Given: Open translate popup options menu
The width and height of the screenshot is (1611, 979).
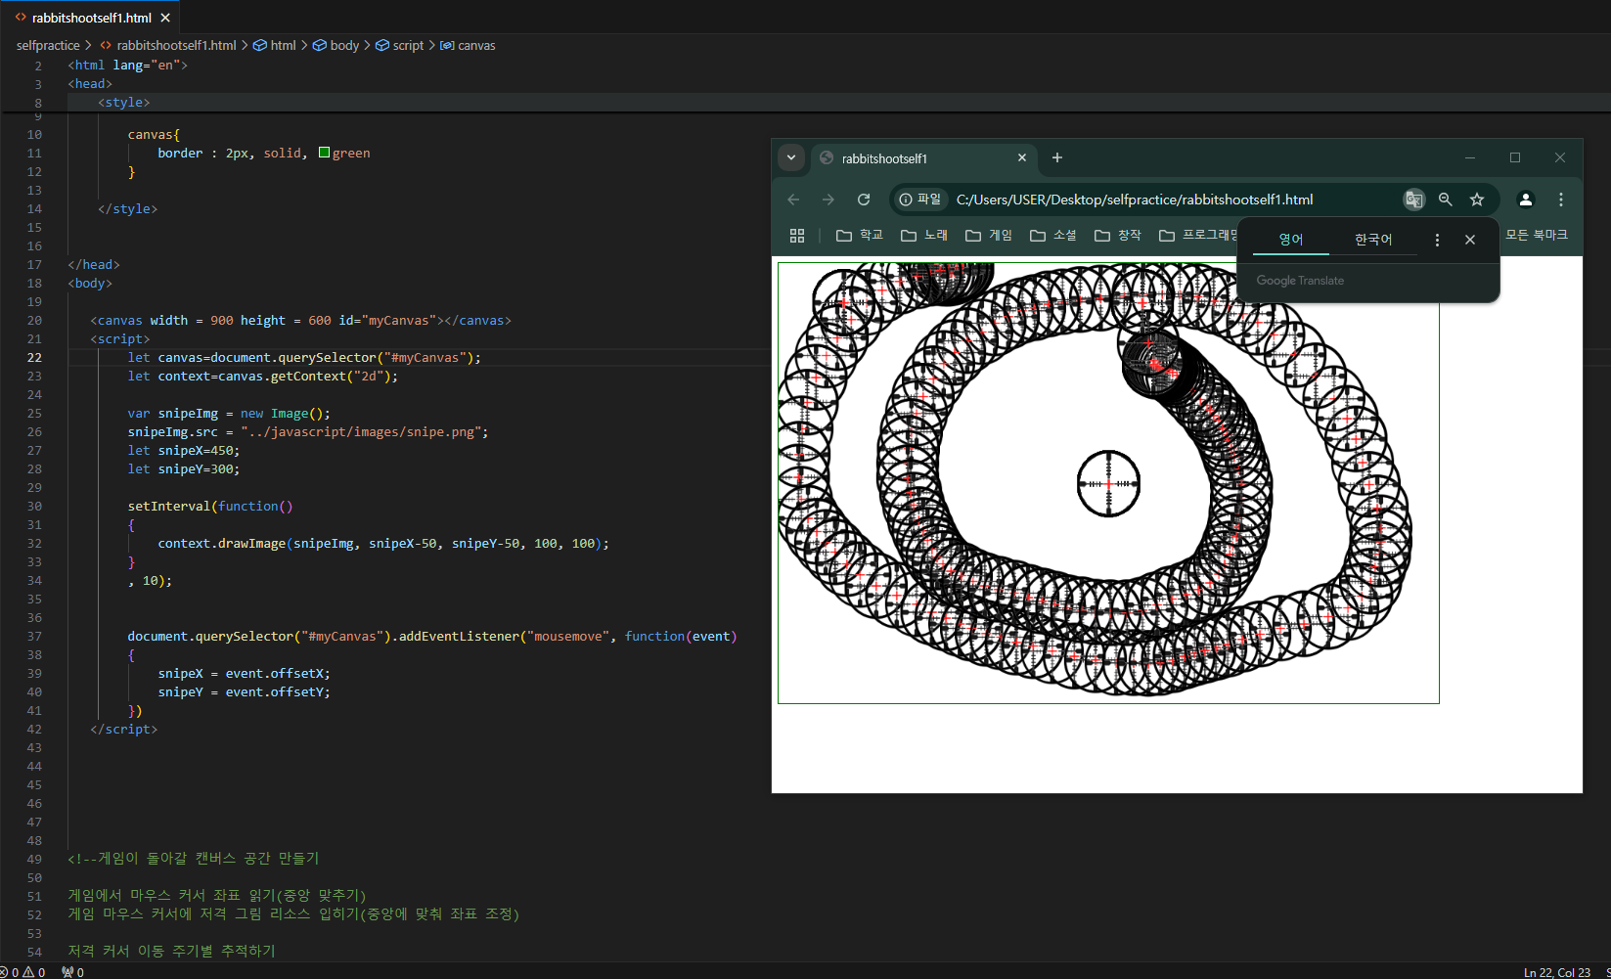Looking at the screenshot, I should pos(1437,240).
